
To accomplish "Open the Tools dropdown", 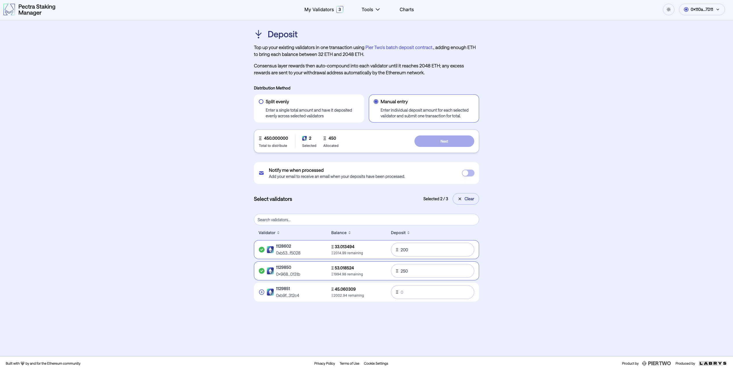I will 370,9.
